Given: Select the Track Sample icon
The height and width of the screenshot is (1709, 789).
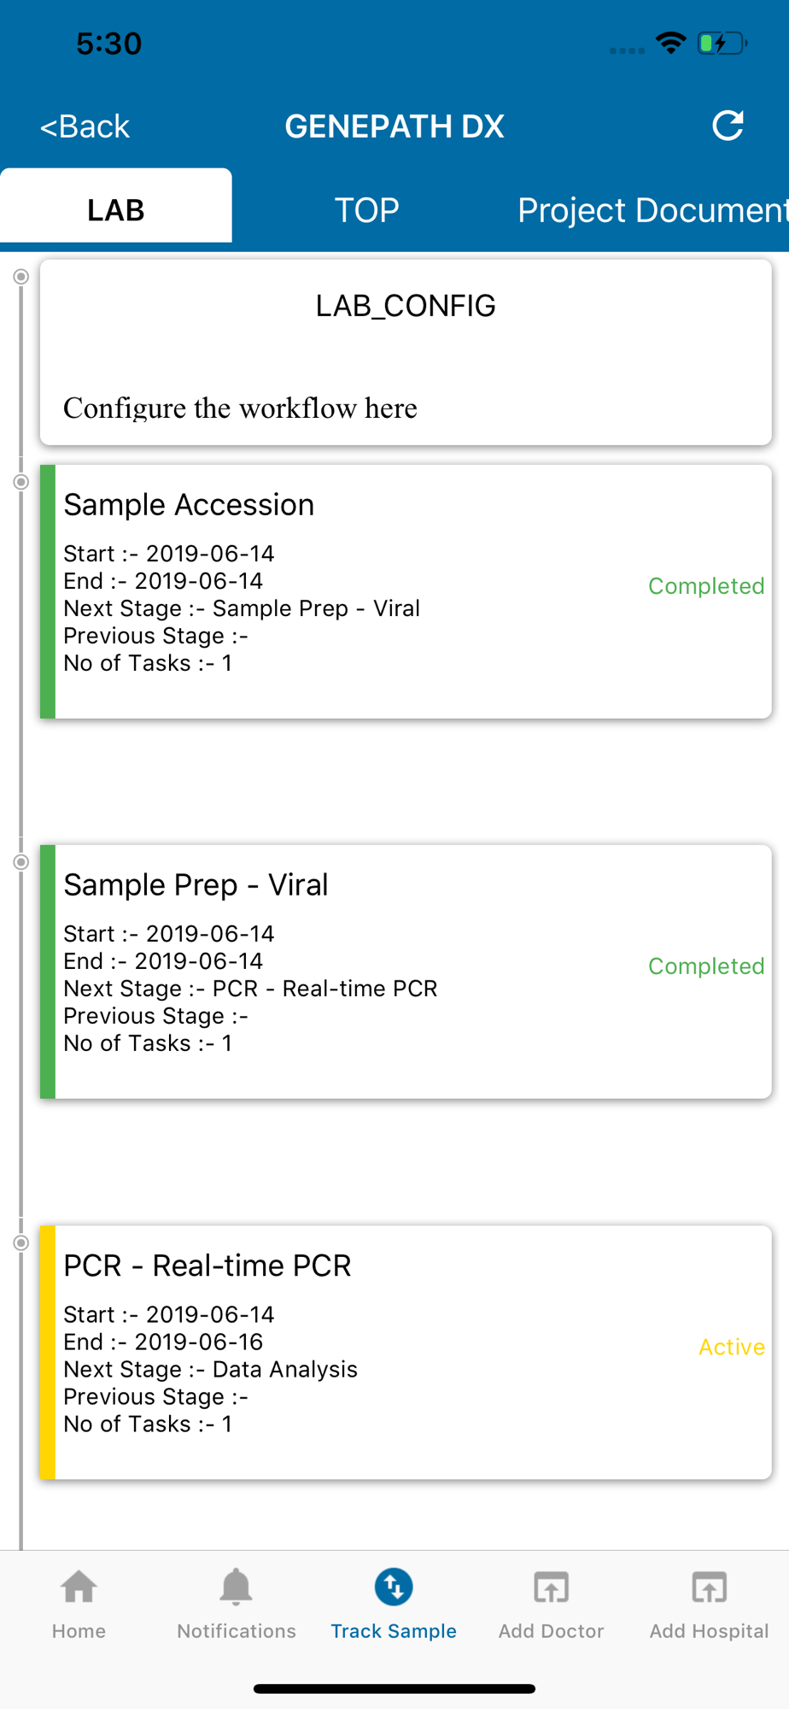Looking at the screenshot, I should (394, 1588).
